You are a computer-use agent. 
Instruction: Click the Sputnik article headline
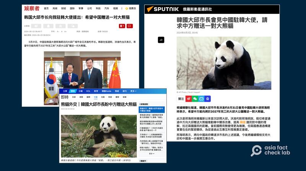coord(222,23)
